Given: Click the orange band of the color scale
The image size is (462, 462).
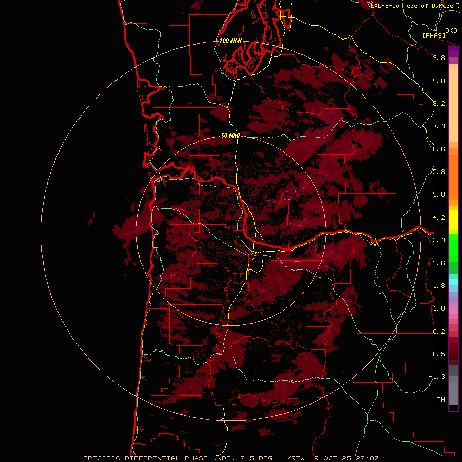Looking at the screenshot, I should point(453,178).
